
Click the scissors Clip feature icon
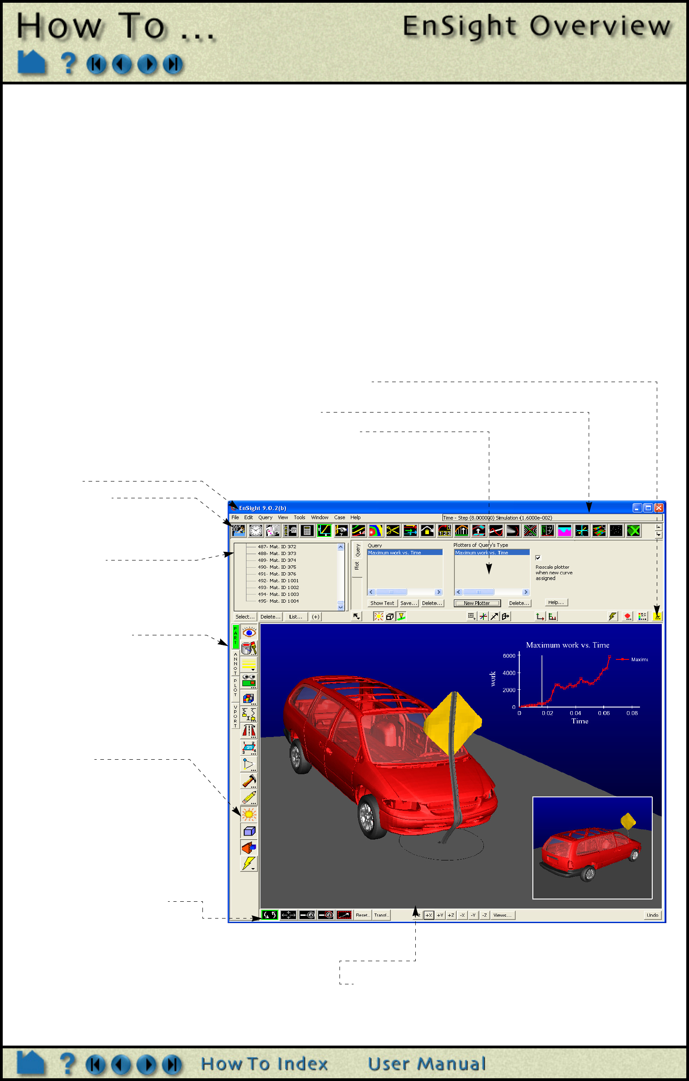(393, 530)
